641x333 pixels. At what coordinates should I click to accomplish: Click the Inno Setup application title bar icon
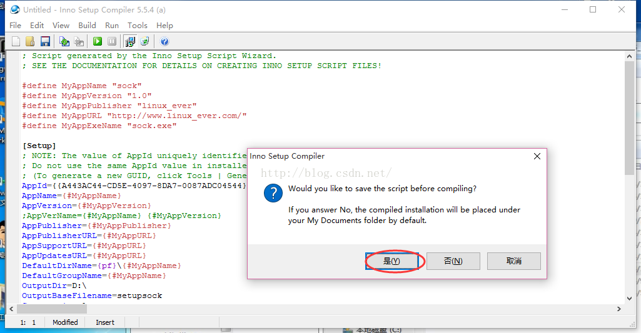(15, 9)
